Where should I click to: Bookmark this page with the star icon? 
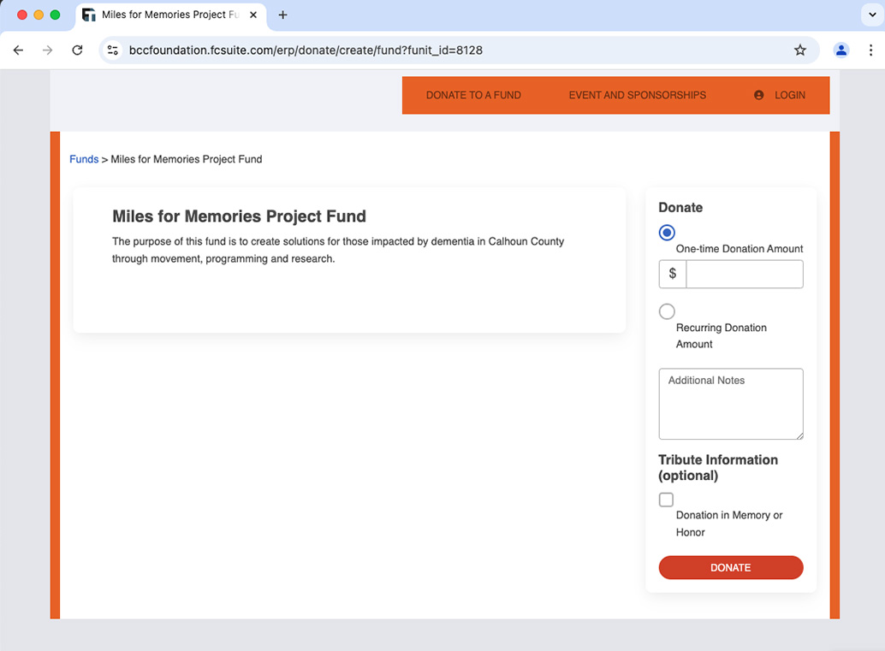tap(799, 50)
